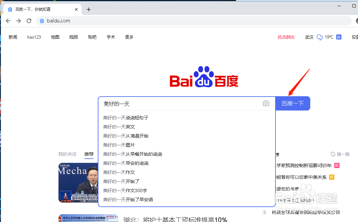This screenshot has height=222, width=358.
Task: Select suggestion 美好的一天开始了早安语
Action: coord(128,200)
